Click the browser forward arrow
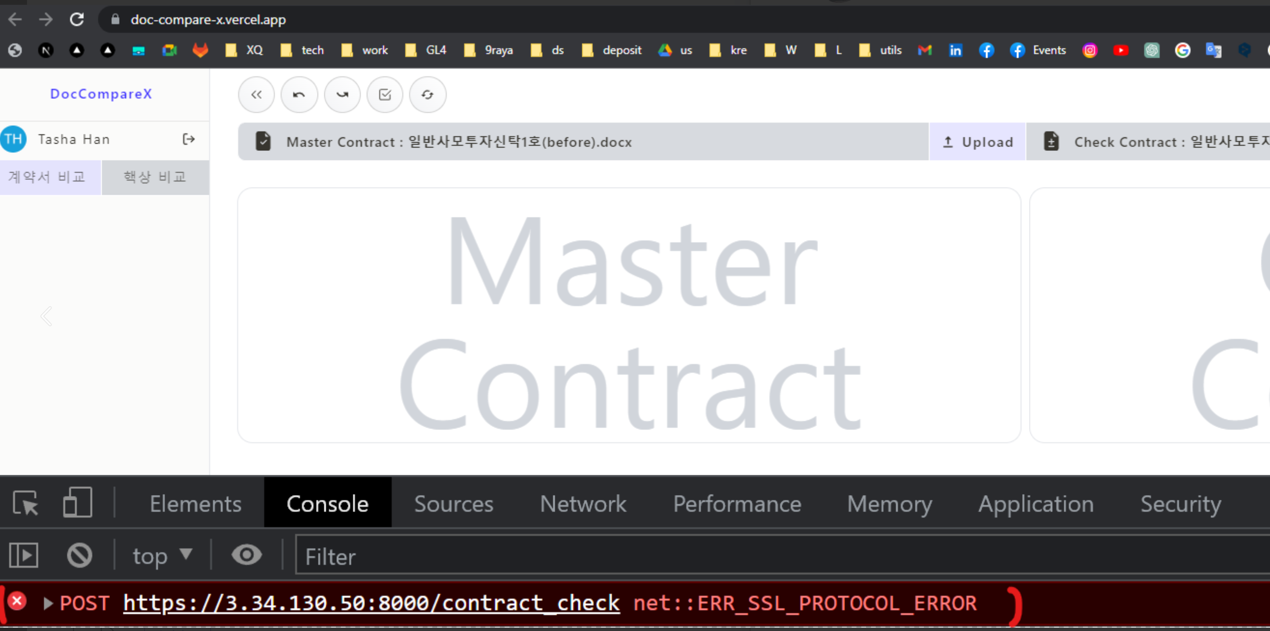This screenshot has width=1270, height=631. 46,20
